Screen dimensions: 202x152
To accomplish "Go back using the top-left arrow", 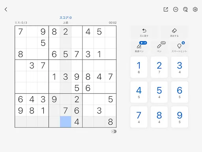I will tap(6, 9).
